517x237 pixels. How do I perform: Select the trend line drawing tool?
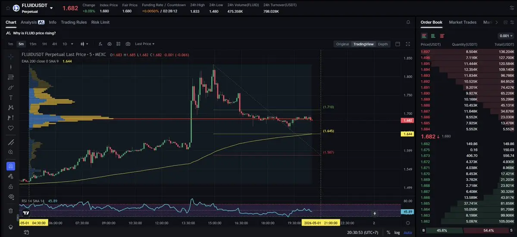click(x=11, y=67)
